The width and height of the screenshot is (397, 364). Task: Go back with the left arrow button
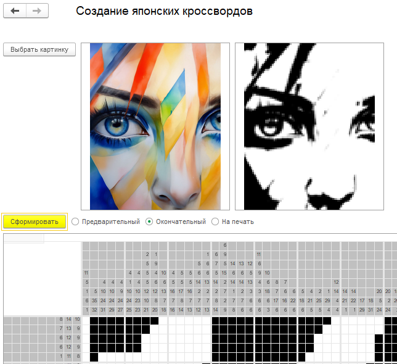(x=15, y=11)
